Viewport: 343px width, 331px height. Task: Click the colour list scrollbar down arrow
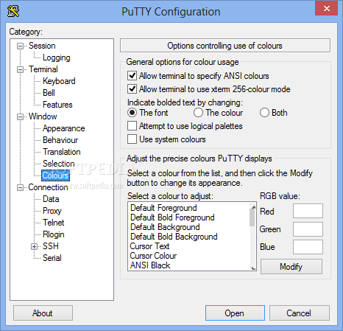[x=252, y=268]
